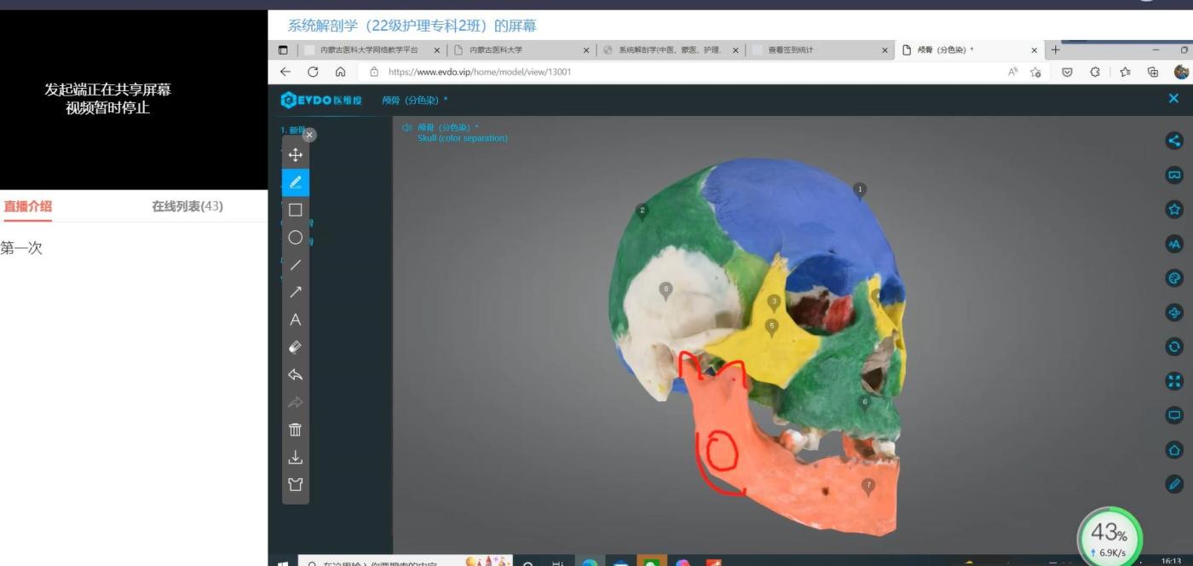Open the color palette settings
The width and height of the screenshot is (1193, 566).
click(1174, 278)
